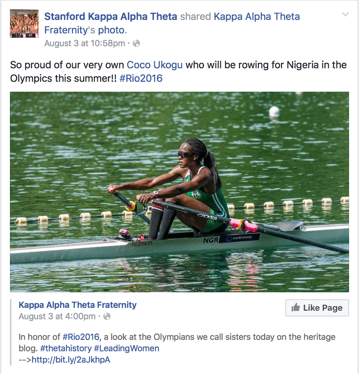
Task: Open the Stanford Kappa Alpha Theta profile picture
Action: [x=24, y=24]
